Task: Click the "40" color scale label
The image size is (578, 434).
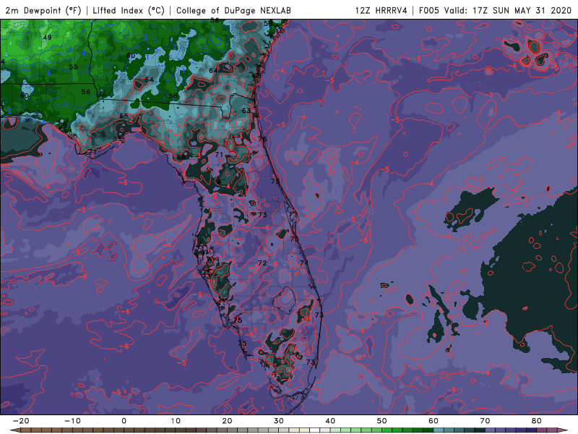Action: (330, 421)
